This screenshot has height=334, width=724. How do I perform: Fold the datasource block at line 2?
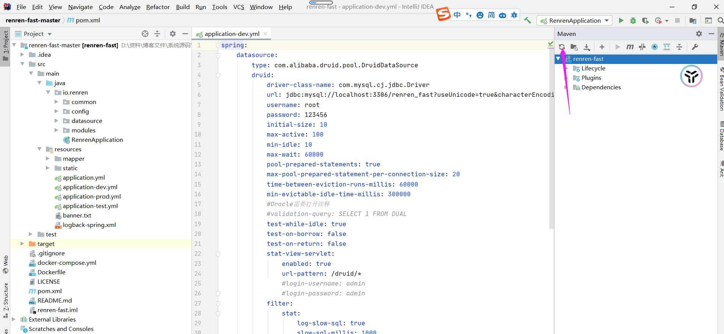click(218, 55)
